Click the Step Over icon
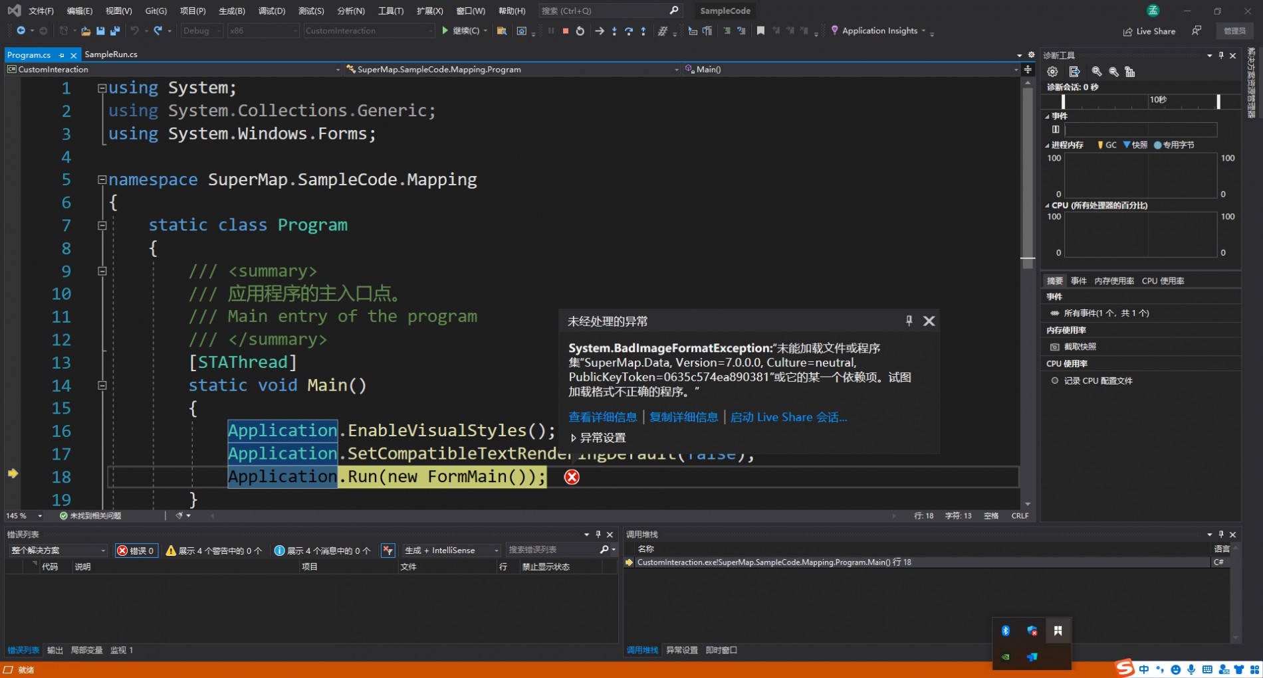Image resolution: width=1263 pixels, height=678 pixels. (x=629, y=31)
